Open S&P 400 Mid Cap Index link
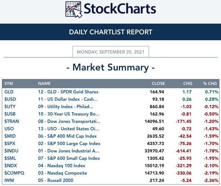Screen dimensions: 221x186 click(x=68, y=136)
